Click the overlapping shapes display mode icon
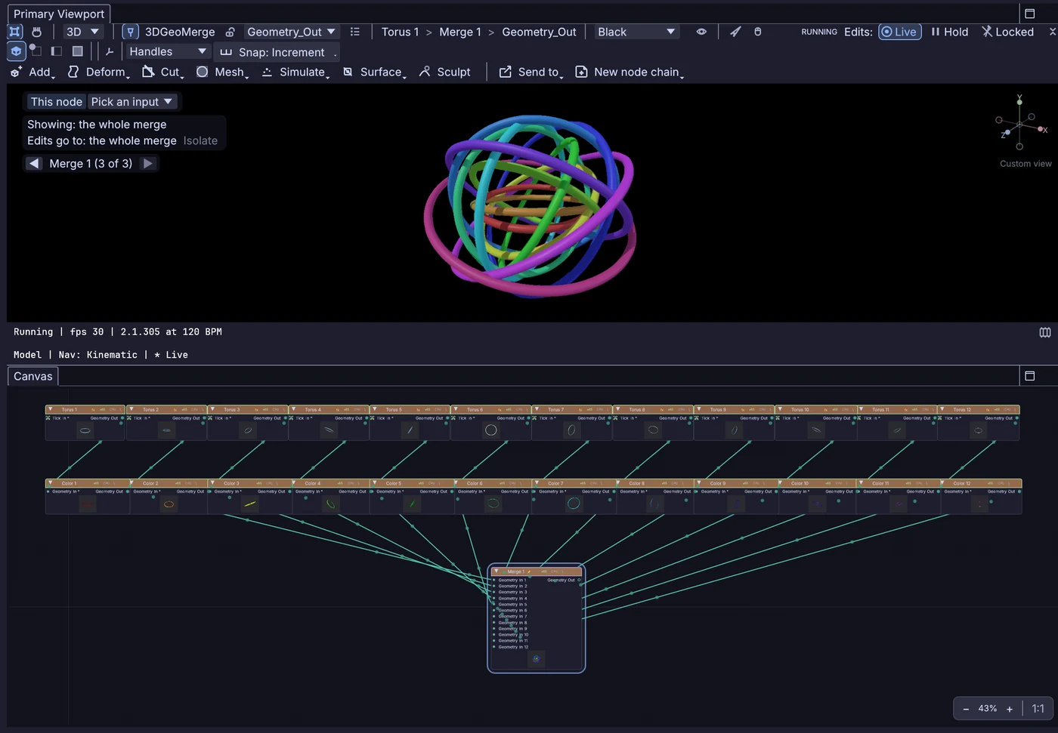Screen dimensions: 1058x733 pos(36,51)
